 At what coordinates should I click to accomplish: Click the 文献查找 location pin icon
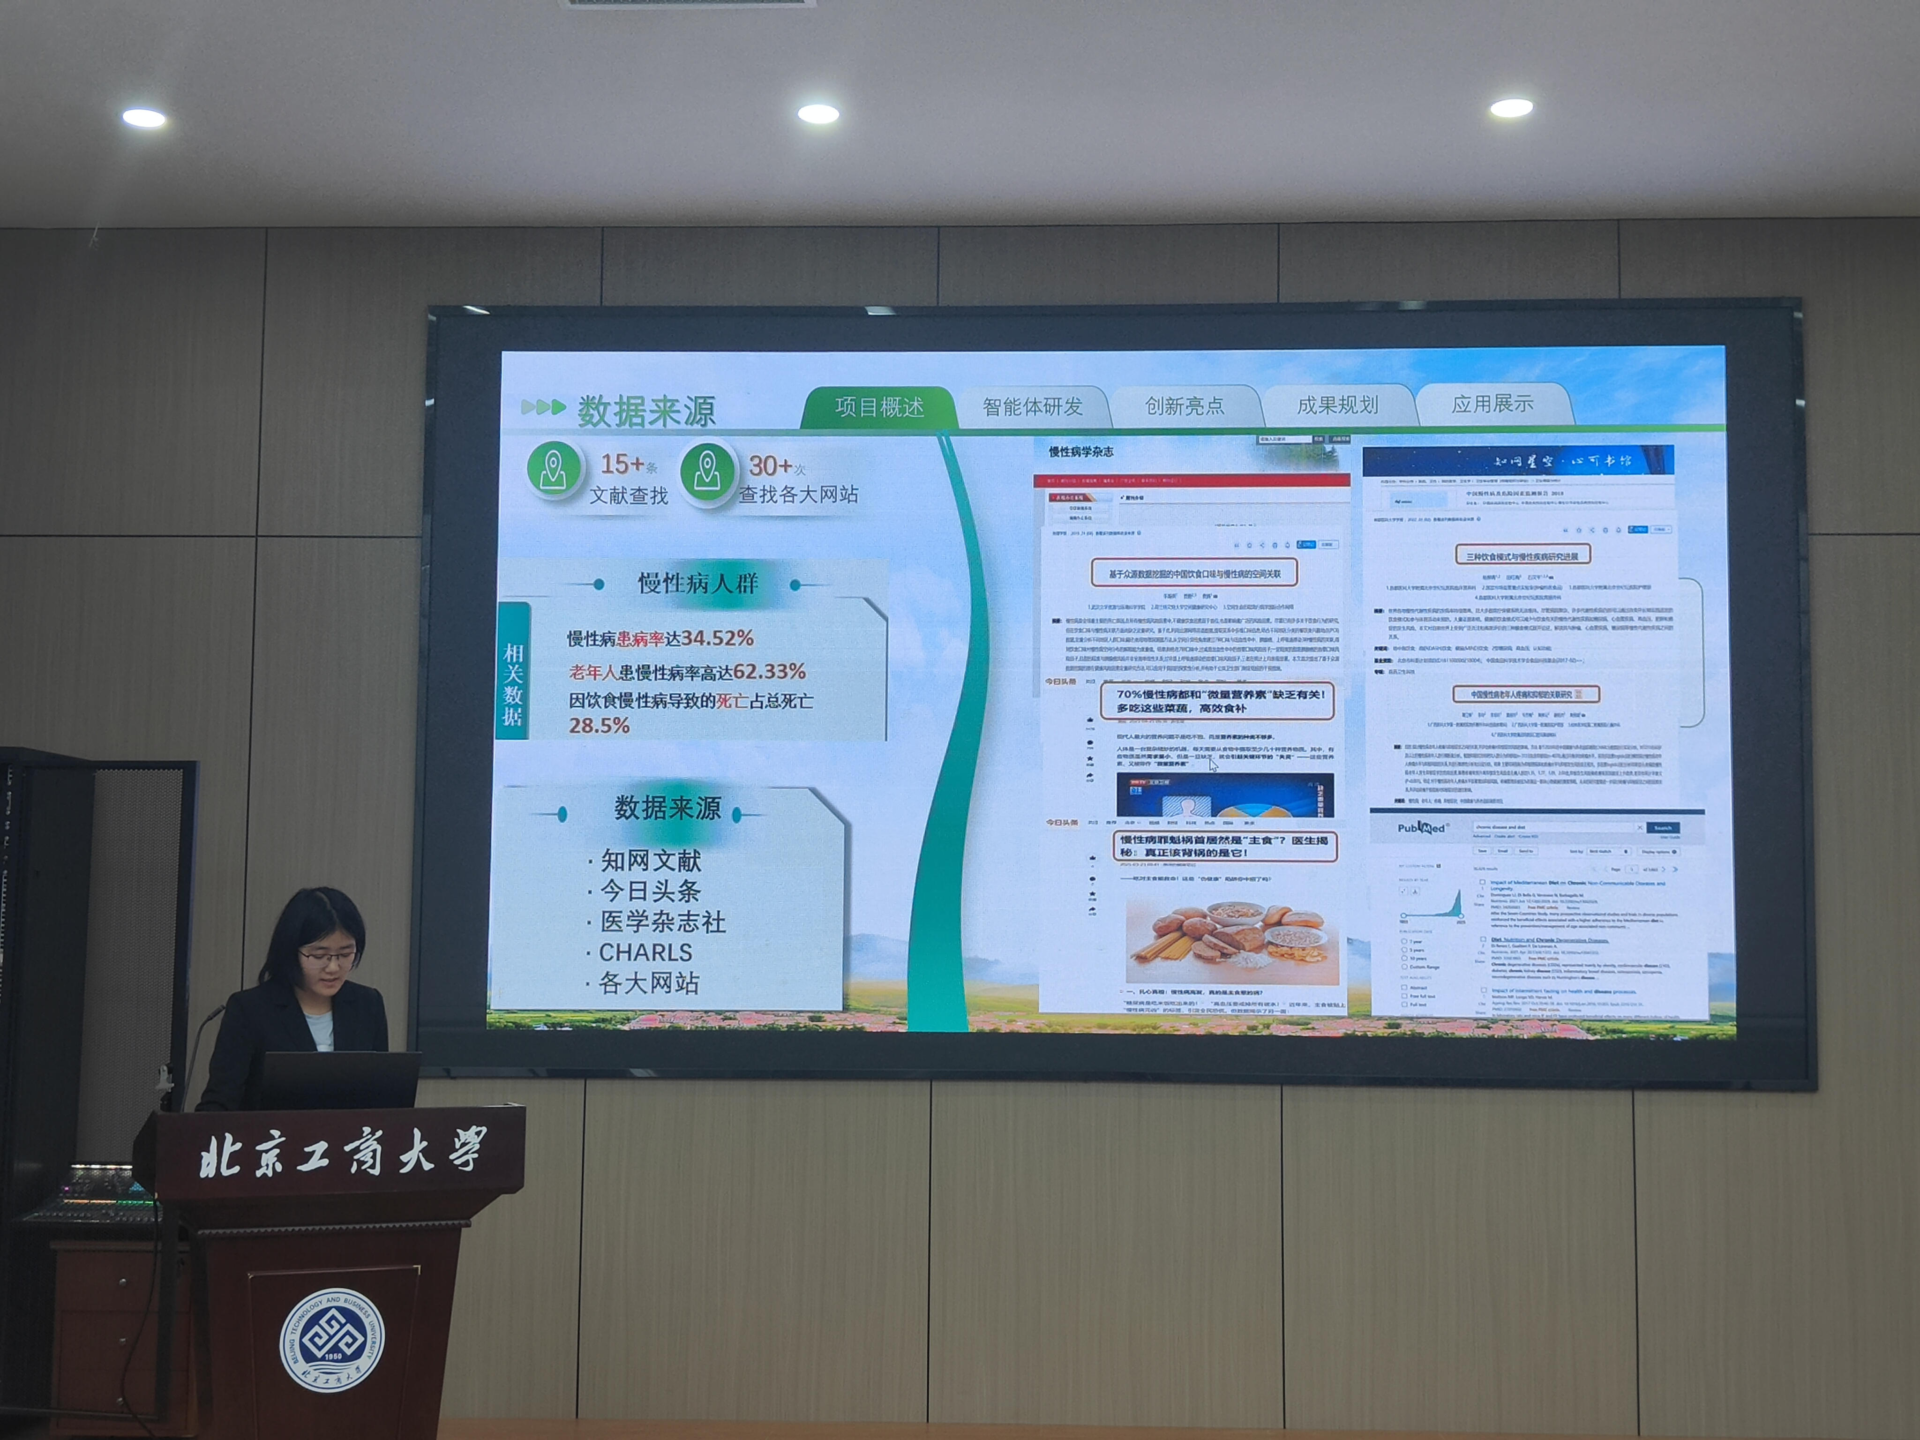pos(554,470)
